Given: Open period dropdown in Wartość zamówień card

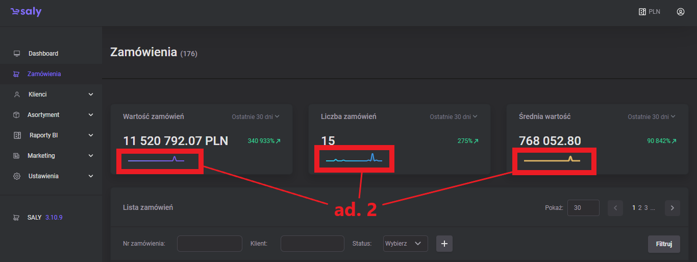Looking at the screenshot, I should click(x=256, y=116).
